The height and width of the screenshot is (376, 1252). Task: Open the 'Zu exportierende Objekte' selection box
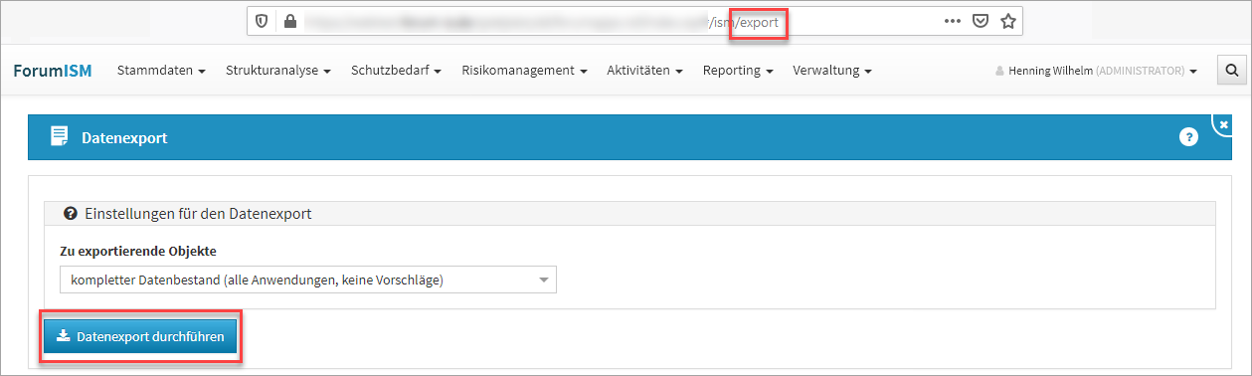[308, 280]
